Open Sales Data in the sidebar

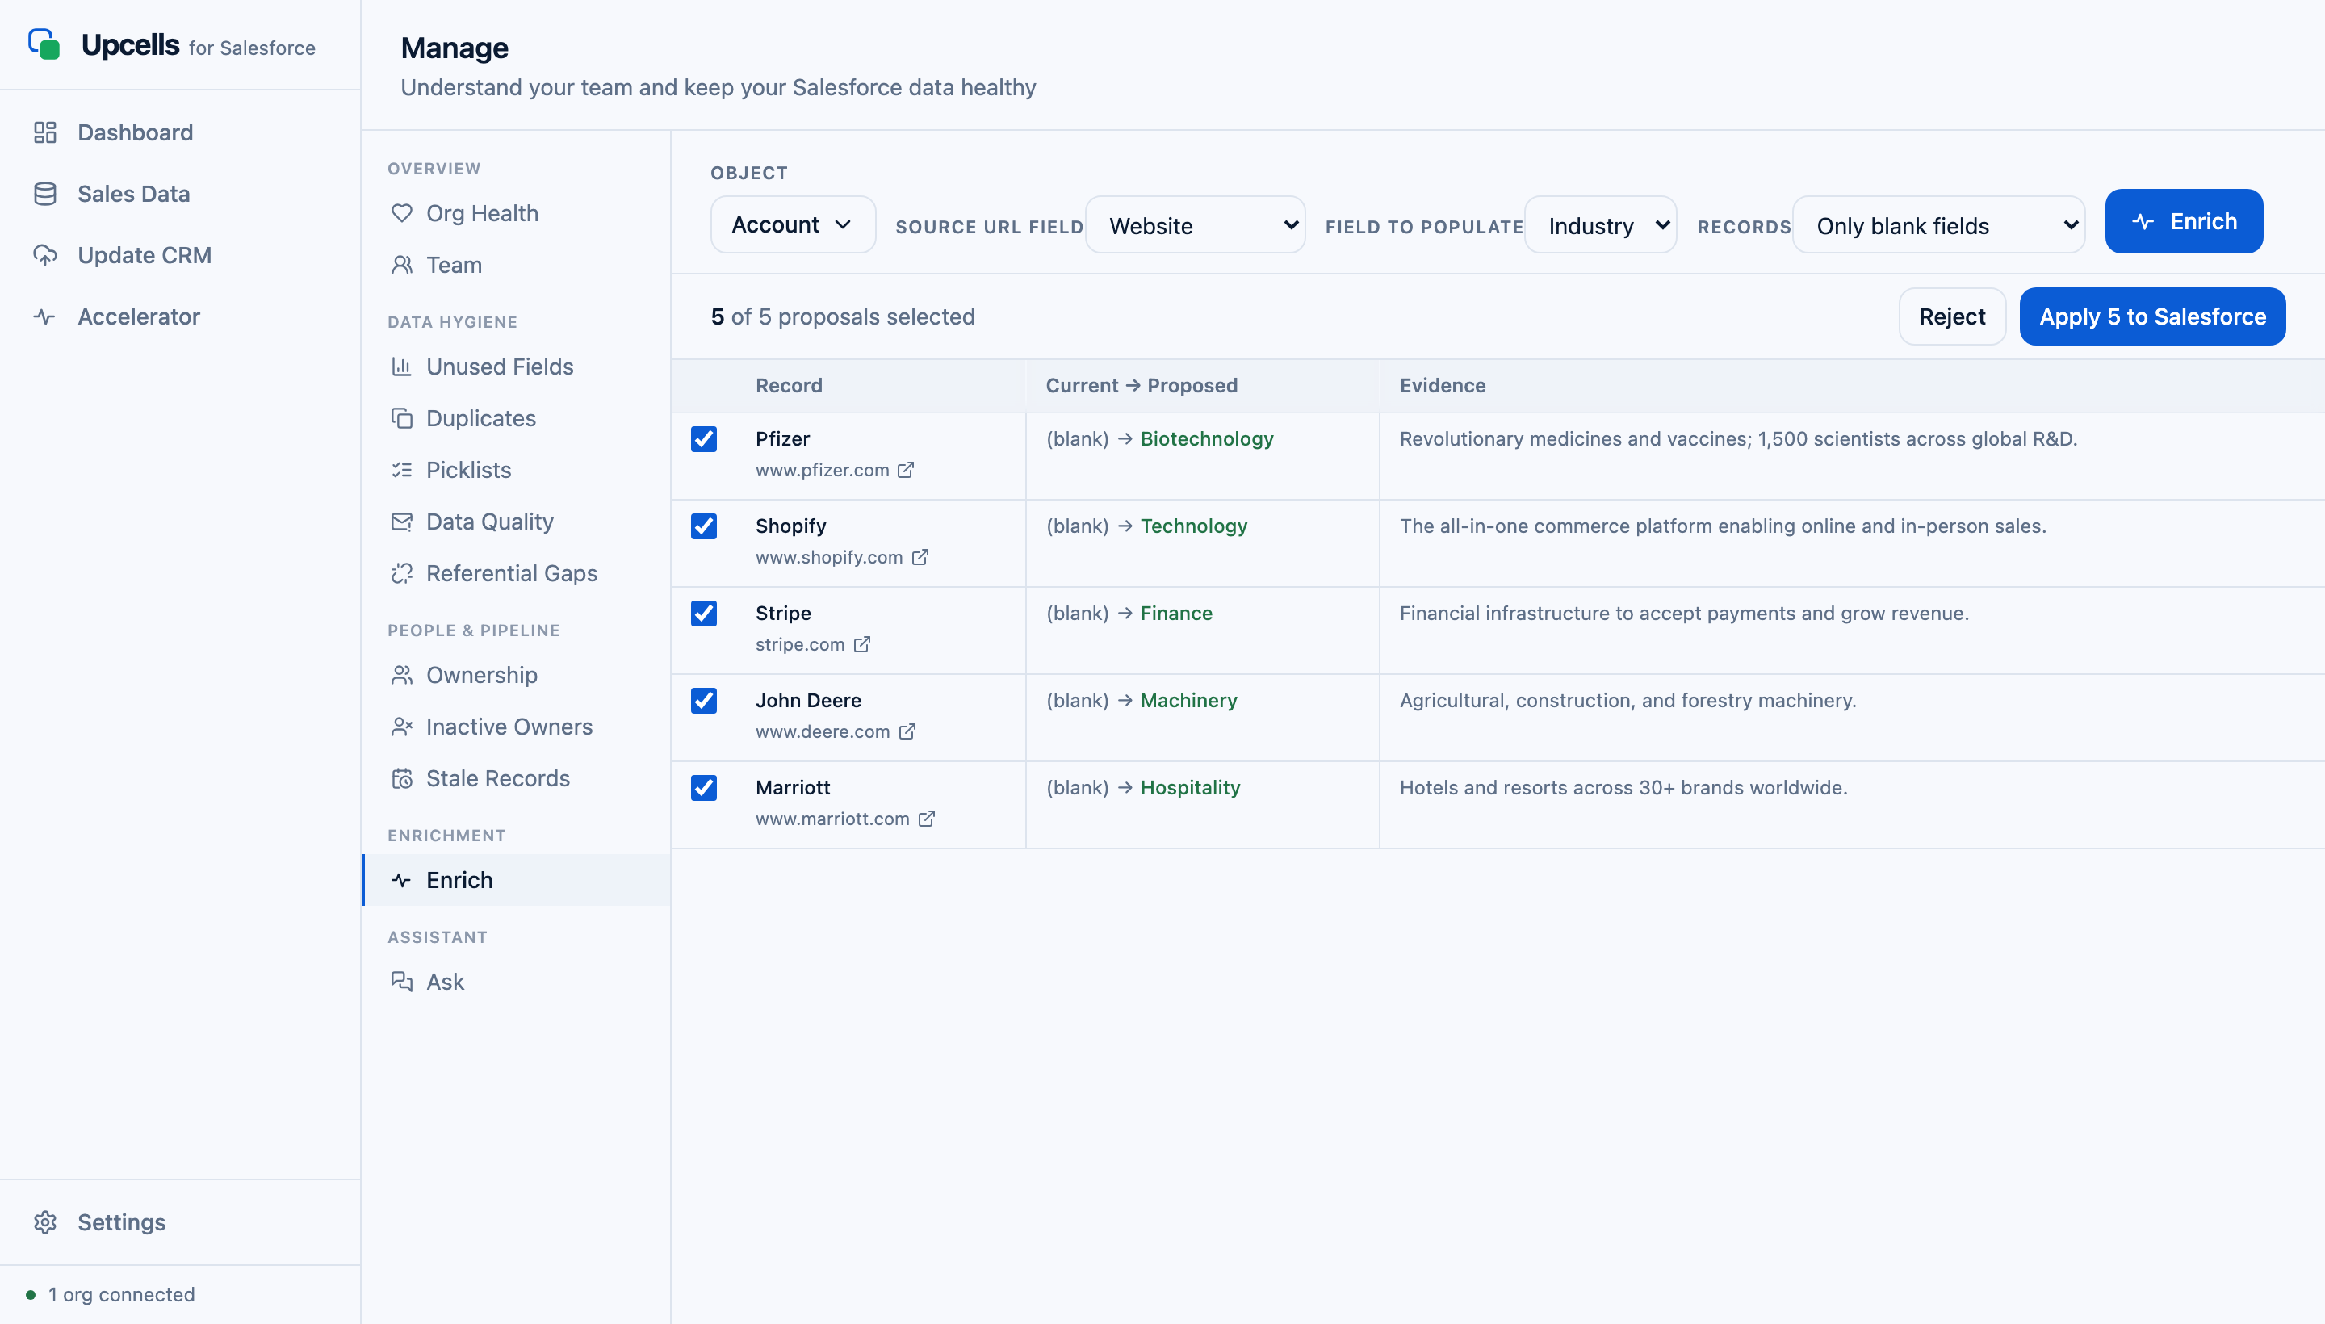[180, 194]
